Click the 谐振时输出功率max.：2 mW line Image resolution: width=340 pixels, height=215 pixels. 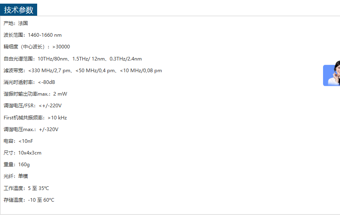pos(36,94)
